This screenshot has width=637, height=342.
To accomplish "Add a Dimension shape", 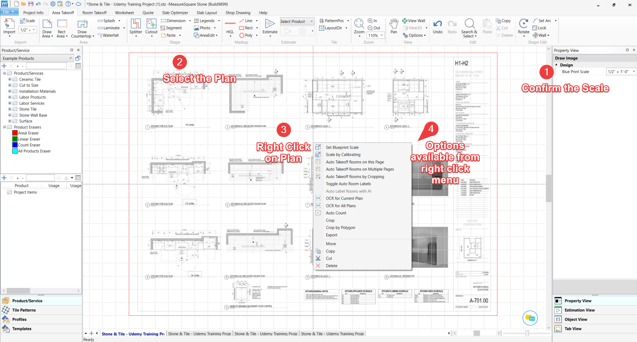I will tap(173, 21).
